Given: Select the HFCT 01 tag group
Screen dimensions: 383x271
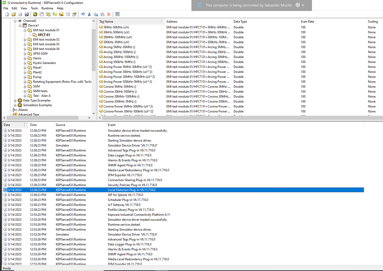Looking at the screenshot, I should 44,35.
